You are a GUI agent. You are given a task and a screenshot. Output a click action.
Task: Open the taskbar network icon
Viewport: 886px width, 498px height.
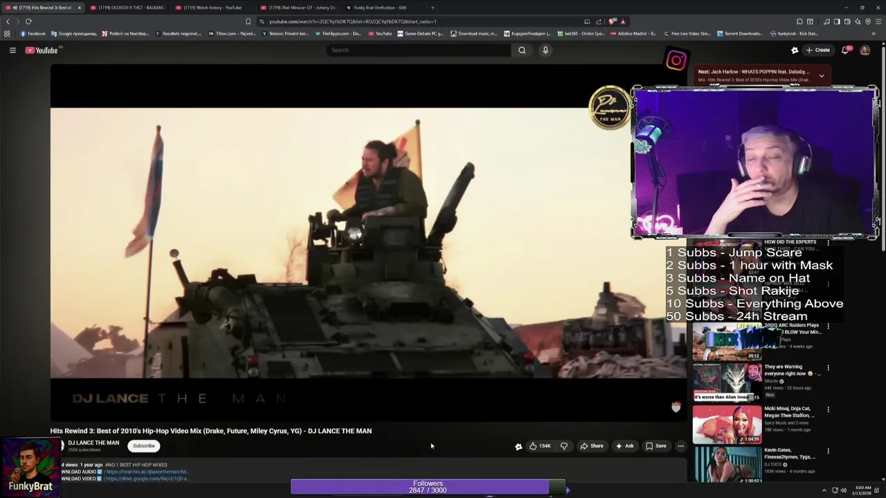click(x=833, y=490)
